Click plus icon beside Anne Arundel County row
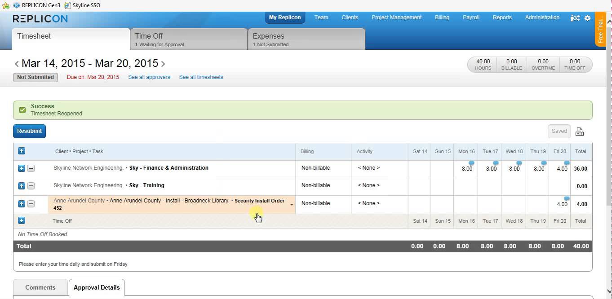This screenshot has height=299, width=612. (22, 204)
